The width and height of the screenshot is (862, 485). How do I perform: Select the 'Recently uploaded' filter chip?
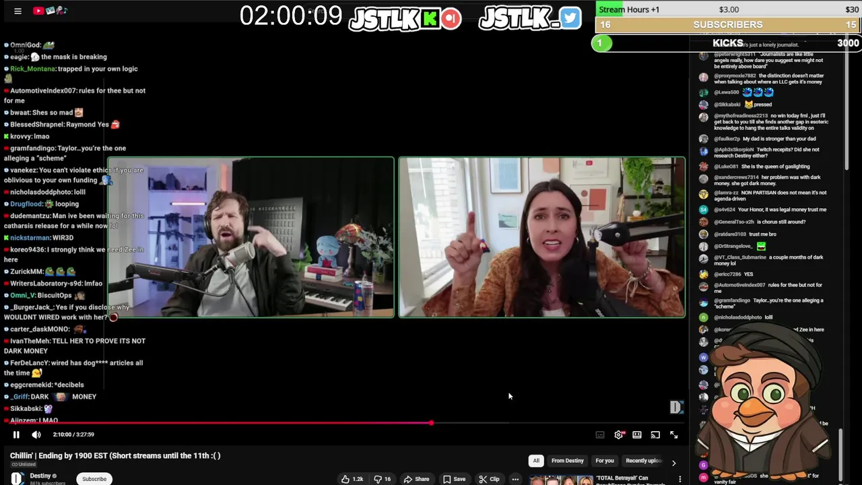click(643, 461)
